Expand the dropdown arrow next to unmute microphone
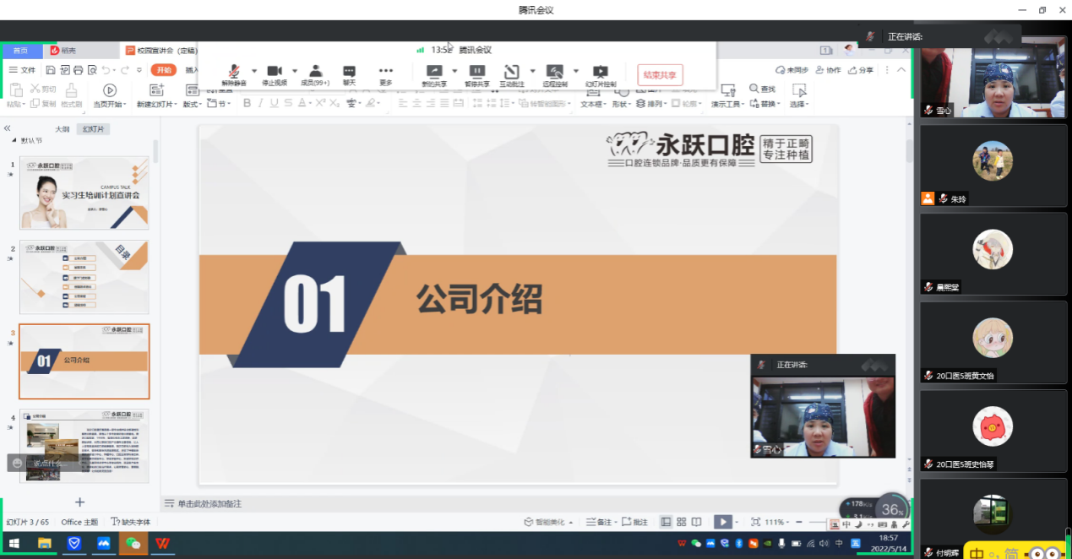This screenshot has width=1072, height=559. (254, 71)
